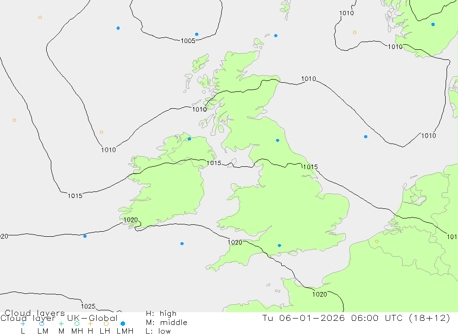
Task: Click the 1020 label on southwest Ireland
Action: [131, 220]
